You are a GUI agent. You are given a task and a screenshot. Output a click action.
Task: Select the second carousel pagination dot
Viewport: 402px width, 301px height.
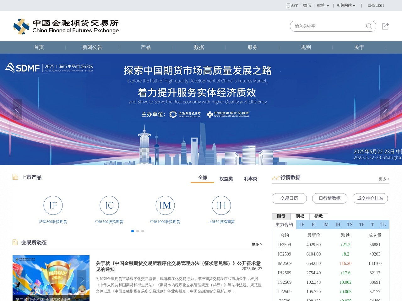click(x=138, y=231)
